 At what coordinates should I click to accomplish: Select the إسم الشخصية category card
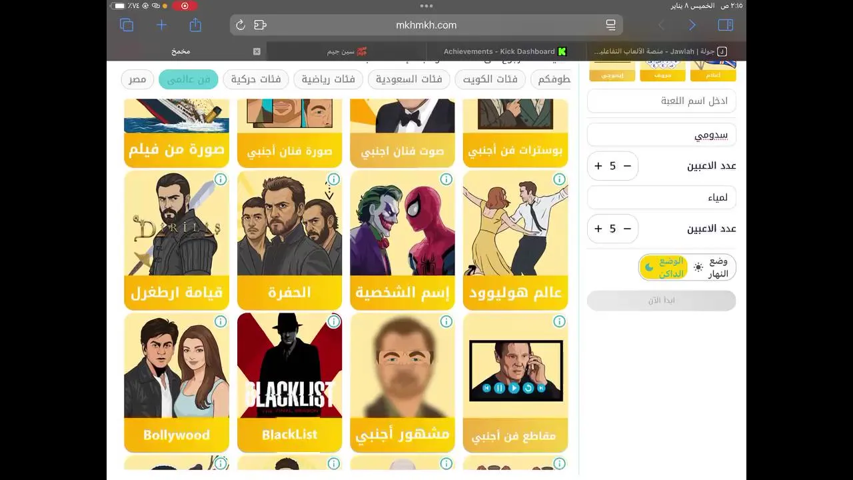(x=403, y=241)
